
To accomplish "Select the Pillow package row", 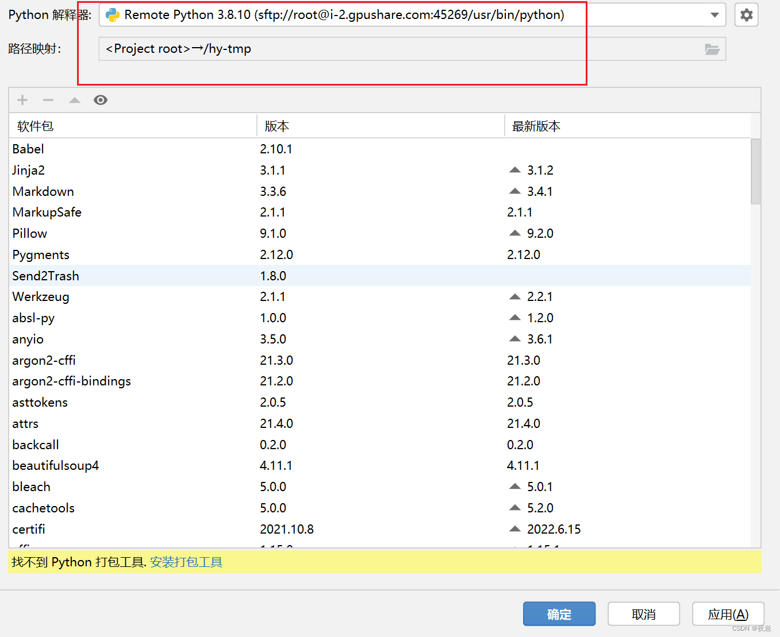I will [380, 234].
